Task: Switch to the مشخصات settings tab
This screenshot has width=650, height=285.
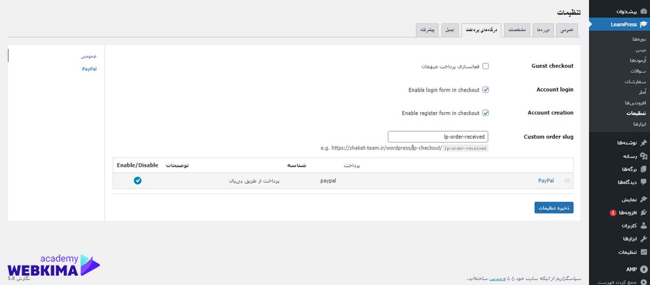Action: 517,30
